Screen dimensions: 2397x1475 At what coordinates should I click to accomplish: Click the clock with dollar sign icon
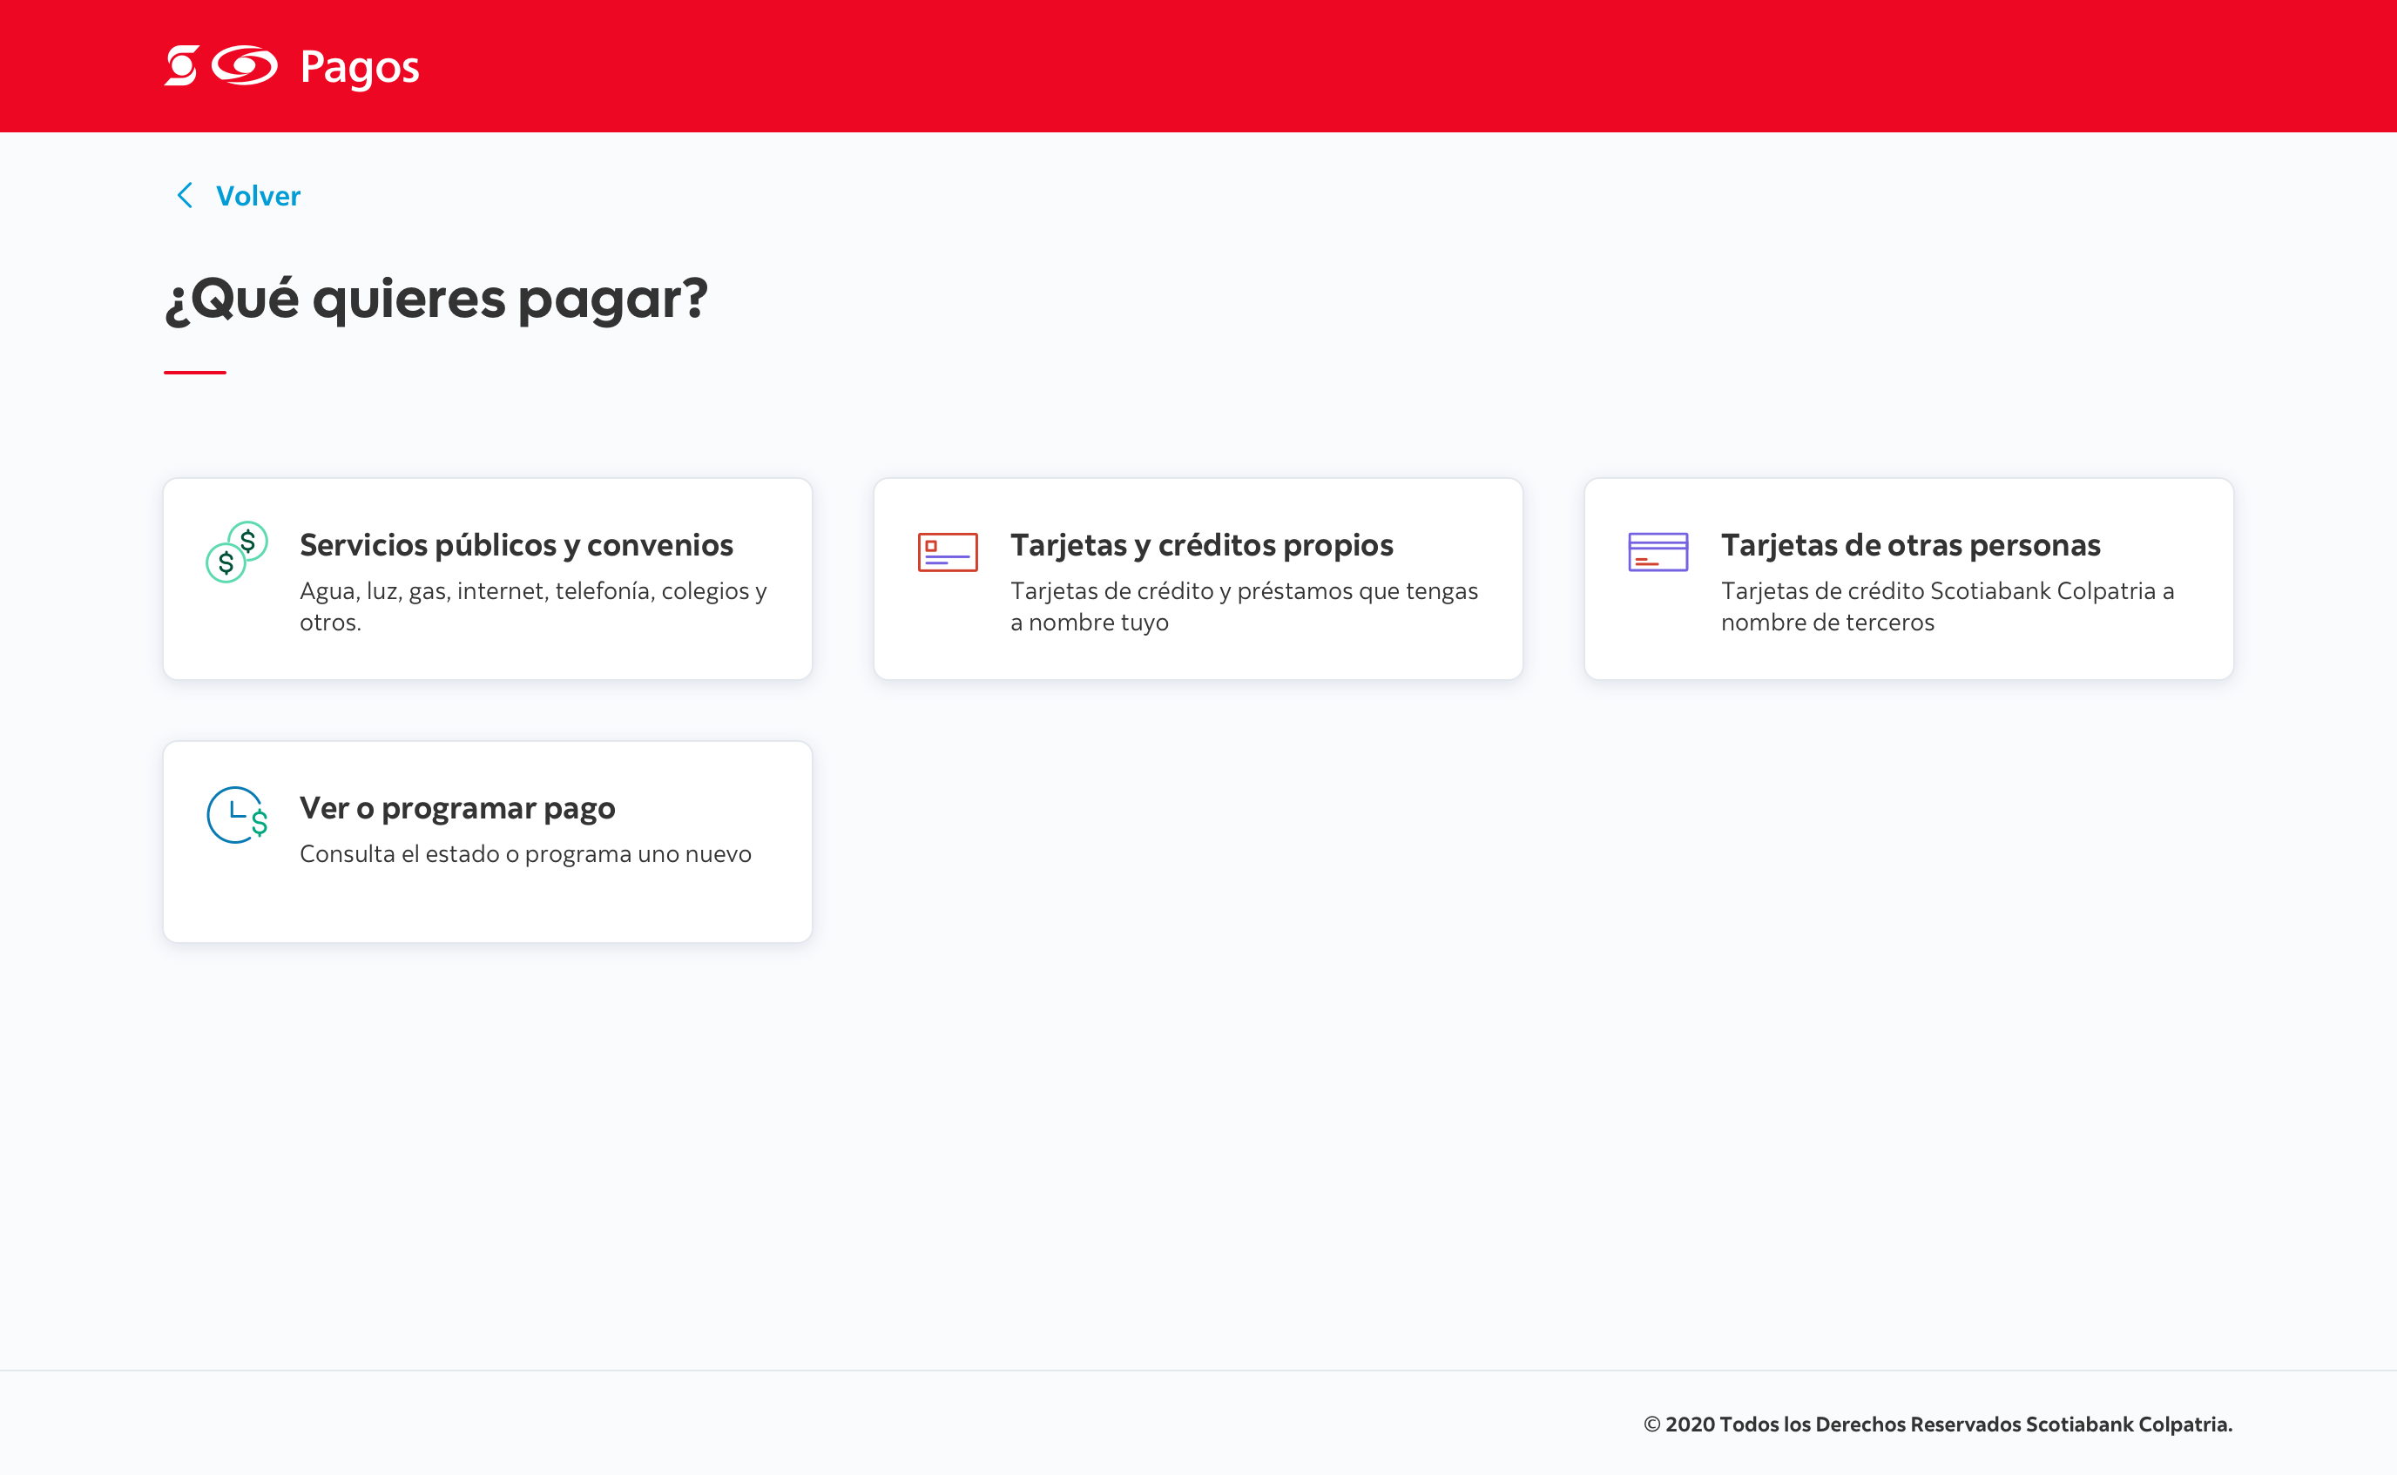[x=237, y=815]
